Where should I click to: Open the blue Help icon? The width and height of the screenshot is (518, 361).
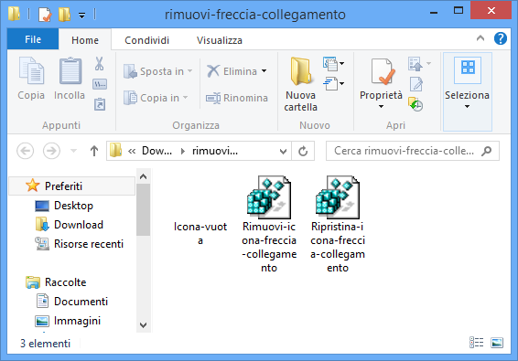(501, 38)
